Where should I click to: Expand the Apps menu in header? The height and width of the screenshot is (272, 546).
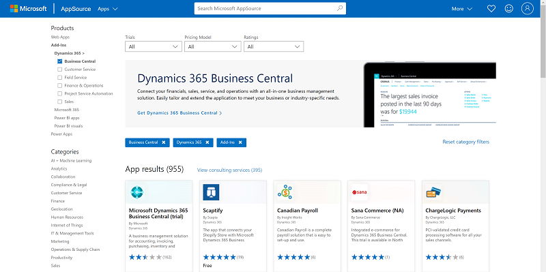pos(108,9)
